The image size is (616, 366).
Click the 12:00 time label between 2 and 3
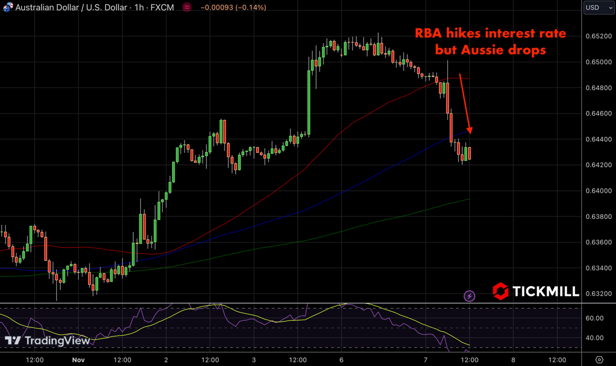click(x=210, y=360)
